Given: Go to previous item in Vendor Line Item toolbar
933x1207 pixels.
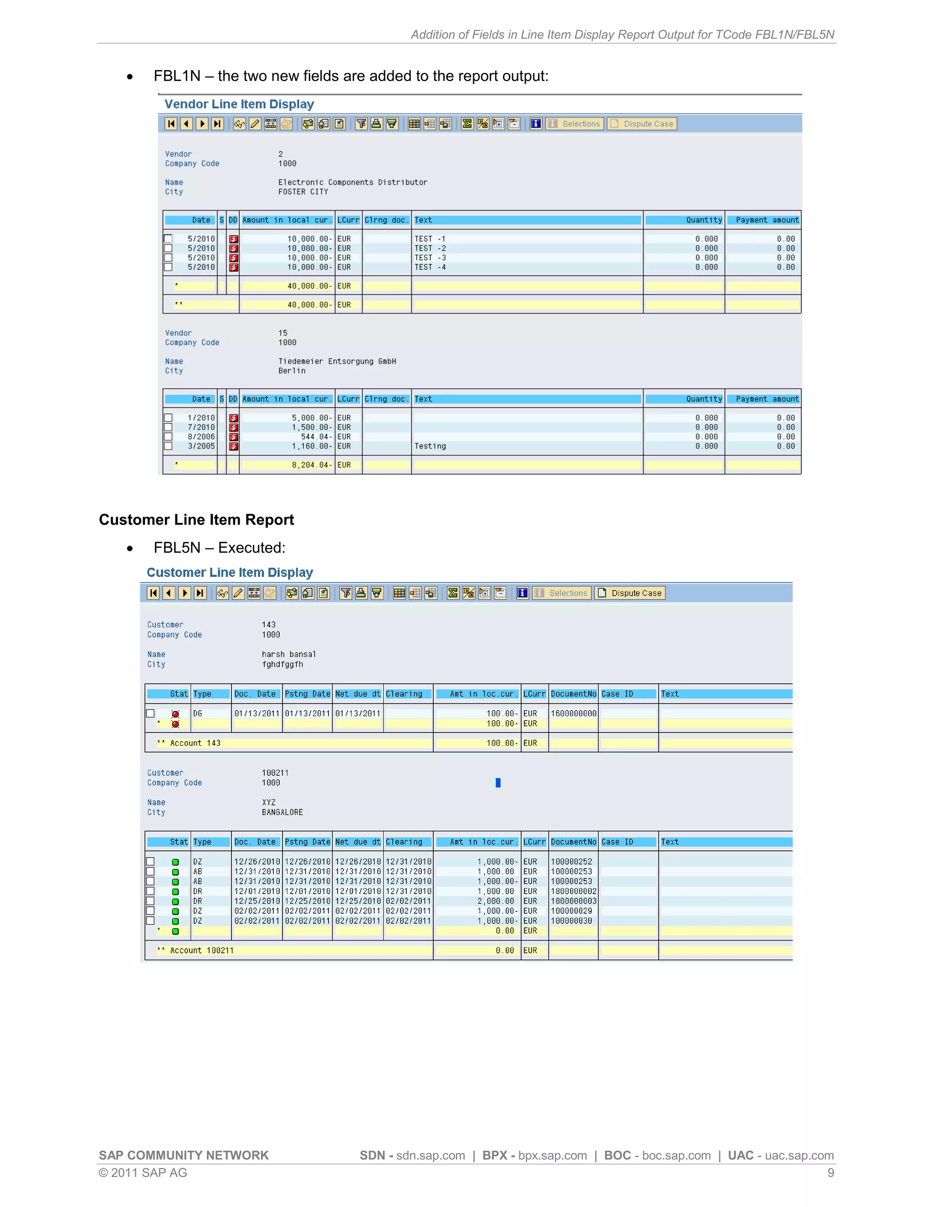Looking at the screenshot, I should coord(187,124).
